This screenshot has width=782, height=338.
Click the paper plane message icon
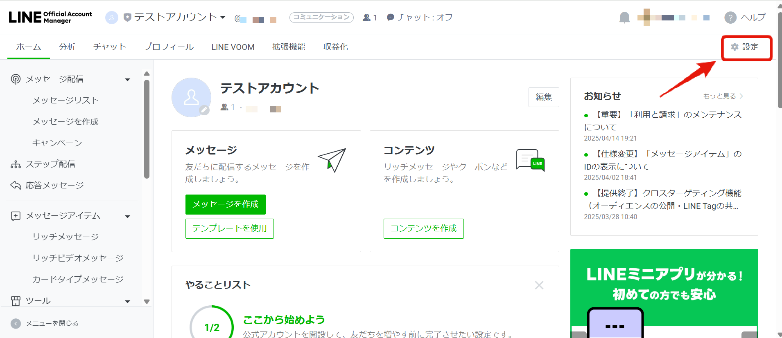tap(332, 160)
